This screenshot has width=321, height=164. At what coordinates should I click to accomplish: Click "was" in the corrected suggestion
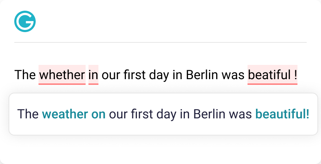(240, 114)
